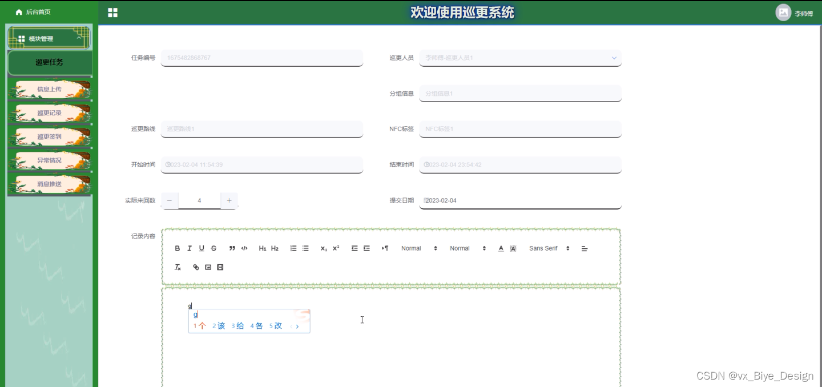Screen dimensions: 822x387
Task: Open the 巡更记录 menu item
Action: pos(50,113)
